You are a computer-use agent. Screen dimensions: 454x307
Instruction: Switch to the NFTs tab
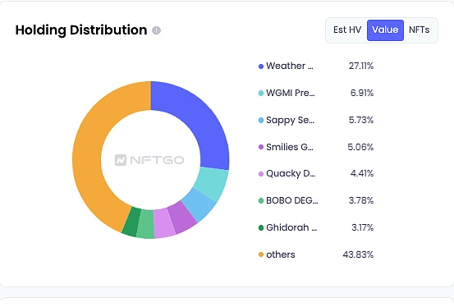(x=419, y=30)
